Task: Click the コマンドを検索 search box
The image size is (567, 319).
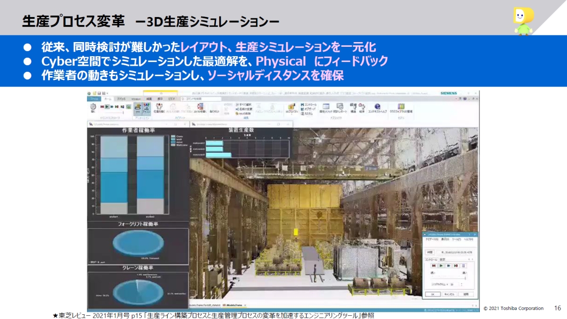Action: pos(200,99)
